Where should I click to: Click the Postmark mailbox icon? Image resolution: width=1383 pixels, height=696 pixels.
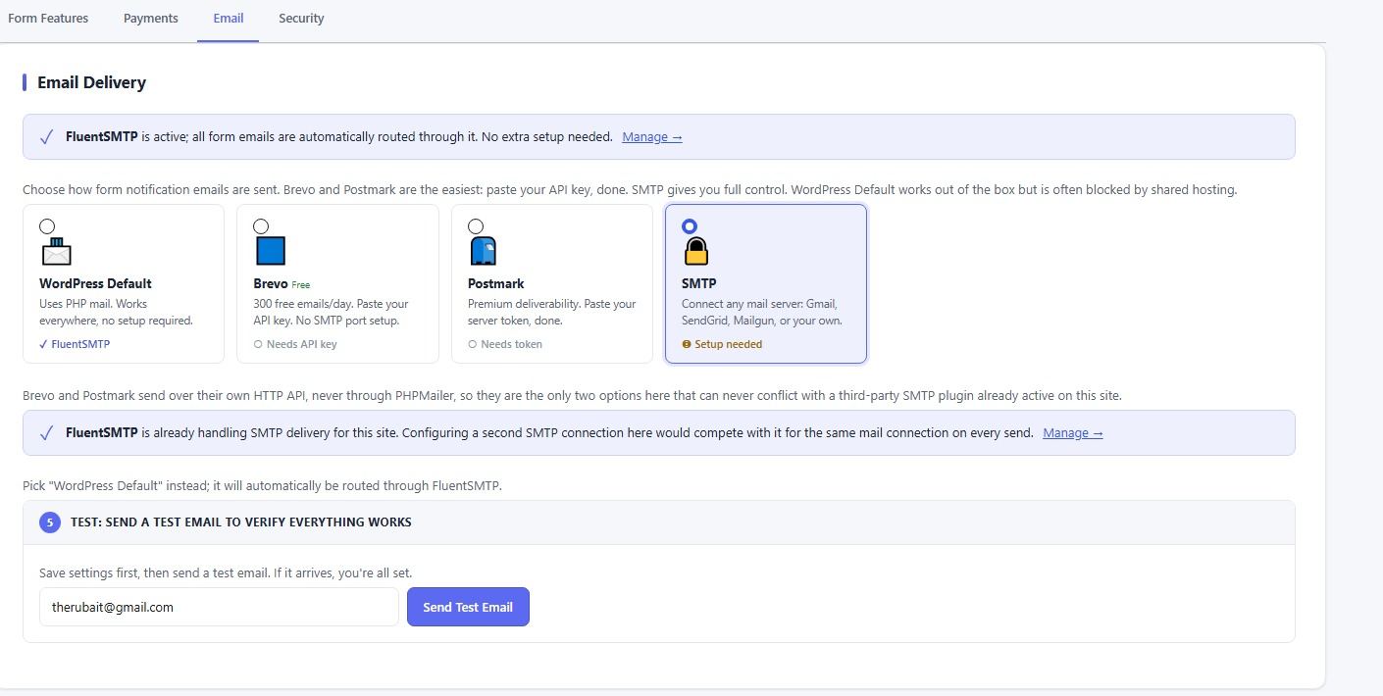(484, 251)
